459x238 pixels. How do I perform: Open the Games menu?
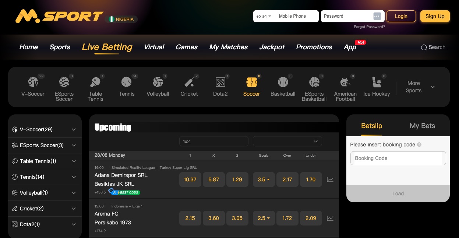tap(187, 47)
